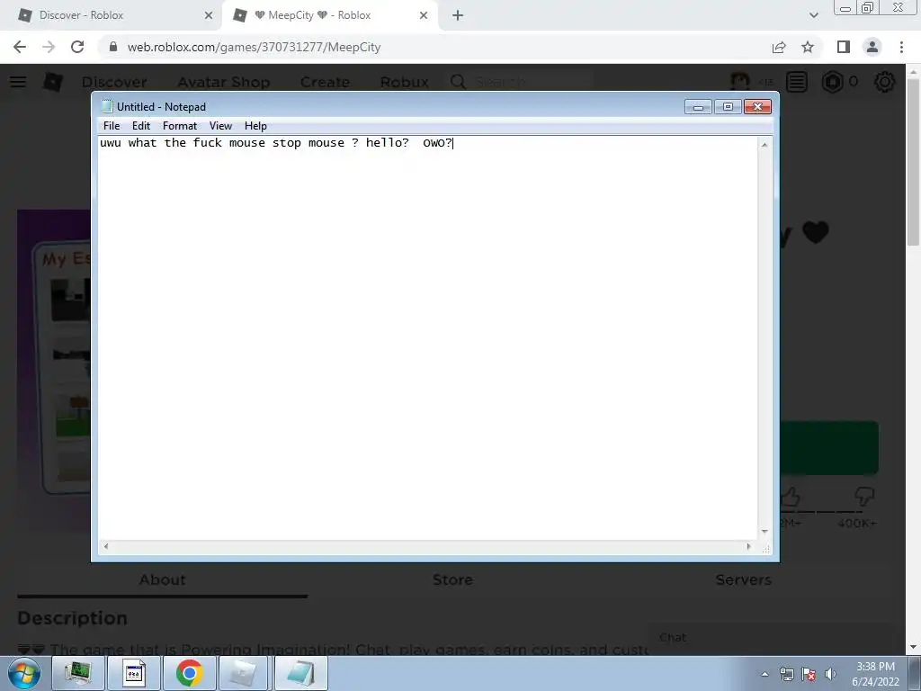Click the volume speaker tray icon
The image size is (921, 691).
coord(830,675)
